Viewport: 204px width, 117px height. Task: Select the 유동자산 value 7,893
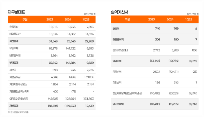pyautogui.click(x=90, y=27)
